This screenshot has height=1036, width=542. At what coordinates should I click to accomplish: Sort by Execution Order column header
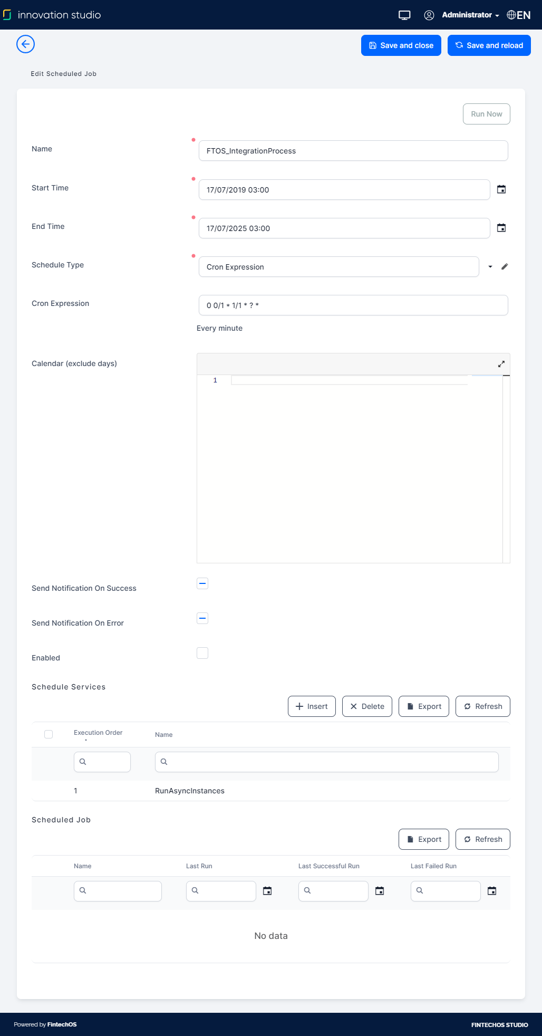point(98,733)
